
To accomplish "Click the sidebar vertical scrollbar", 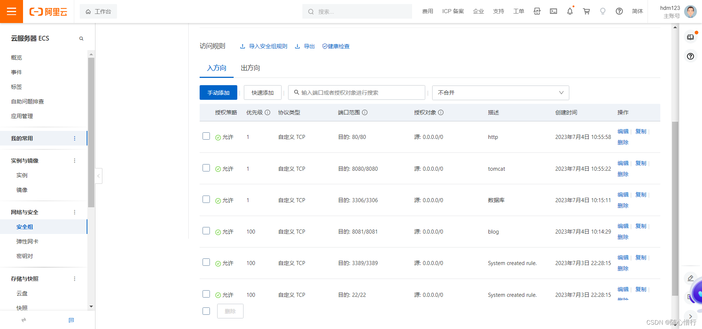I will click(x=91, y=133).
